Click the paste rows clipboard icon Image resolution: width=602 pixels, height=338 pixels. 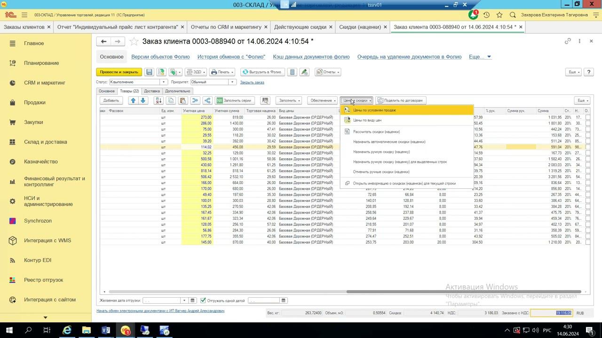[183, 100]
